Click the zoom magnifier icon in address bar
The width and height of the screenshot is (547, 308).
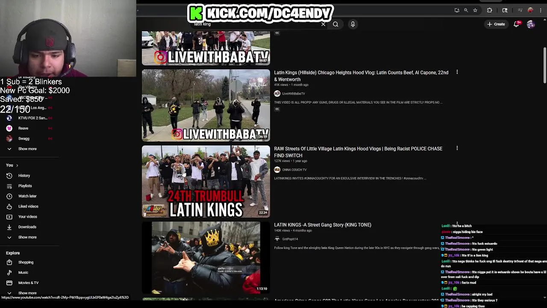[466, 10]
